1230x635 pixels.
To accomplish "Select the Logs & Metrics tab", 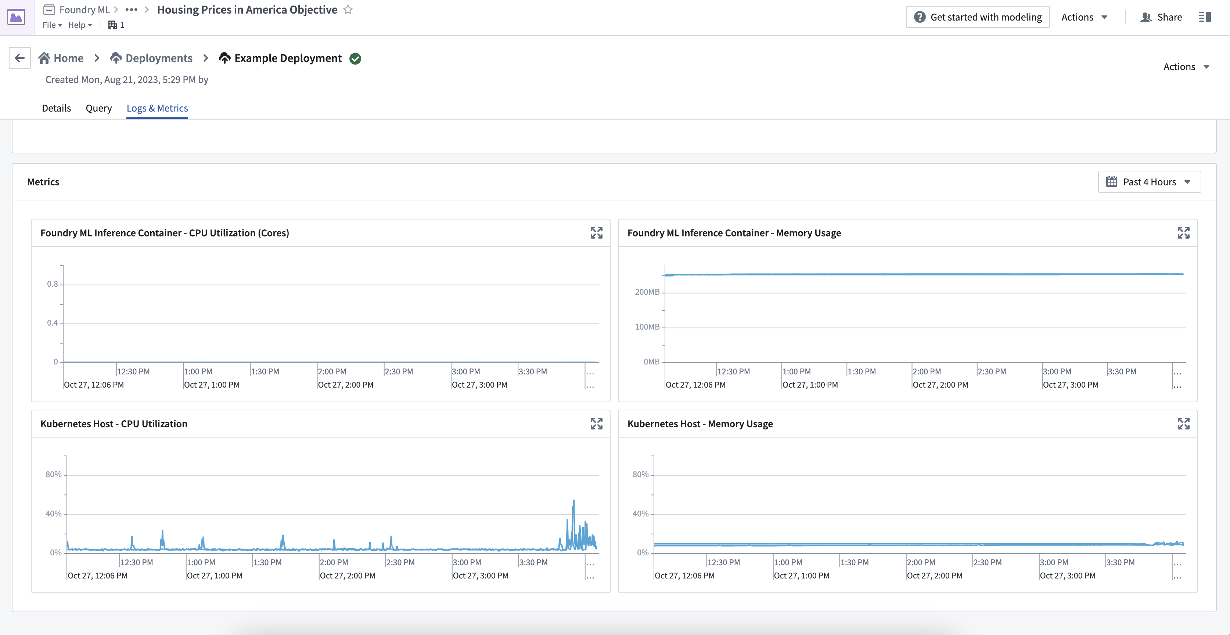I will pos(157,108).
